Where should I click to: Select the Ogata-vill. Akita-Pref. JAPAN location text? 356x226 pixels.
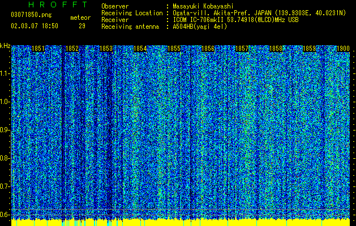[259, 13]
